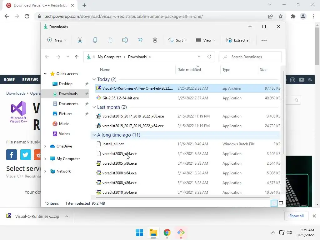Click the Paste icon in Explorer toolbar
Screen dimensions: 320x240
[110, 40]
